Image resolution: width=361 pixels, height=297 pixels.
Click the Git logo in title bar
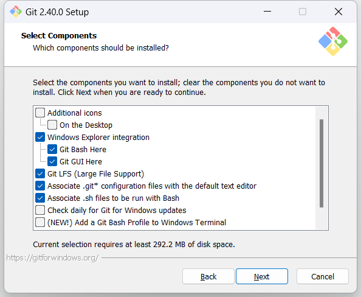16,12
